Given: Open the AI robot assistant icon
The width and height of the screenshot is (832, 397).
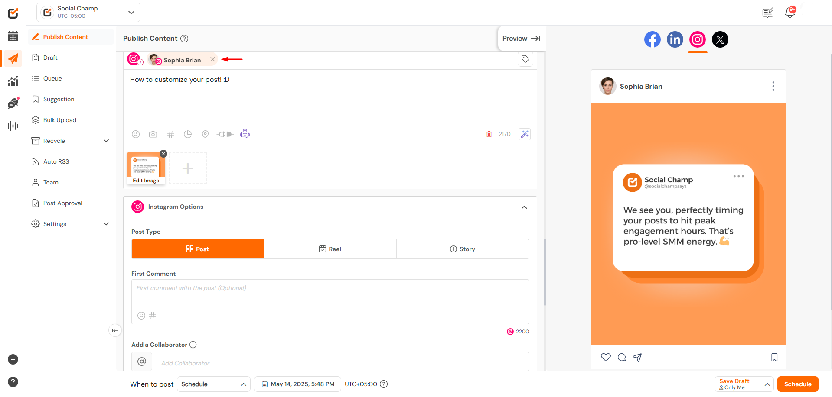Looking at the screenshot, I should [x=245, y=134].
